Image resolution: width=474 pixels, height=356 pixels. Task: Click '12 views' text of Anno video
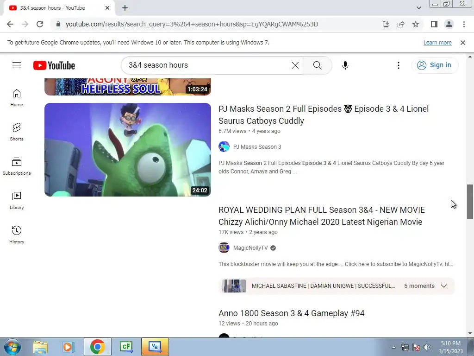coord(229,324)
